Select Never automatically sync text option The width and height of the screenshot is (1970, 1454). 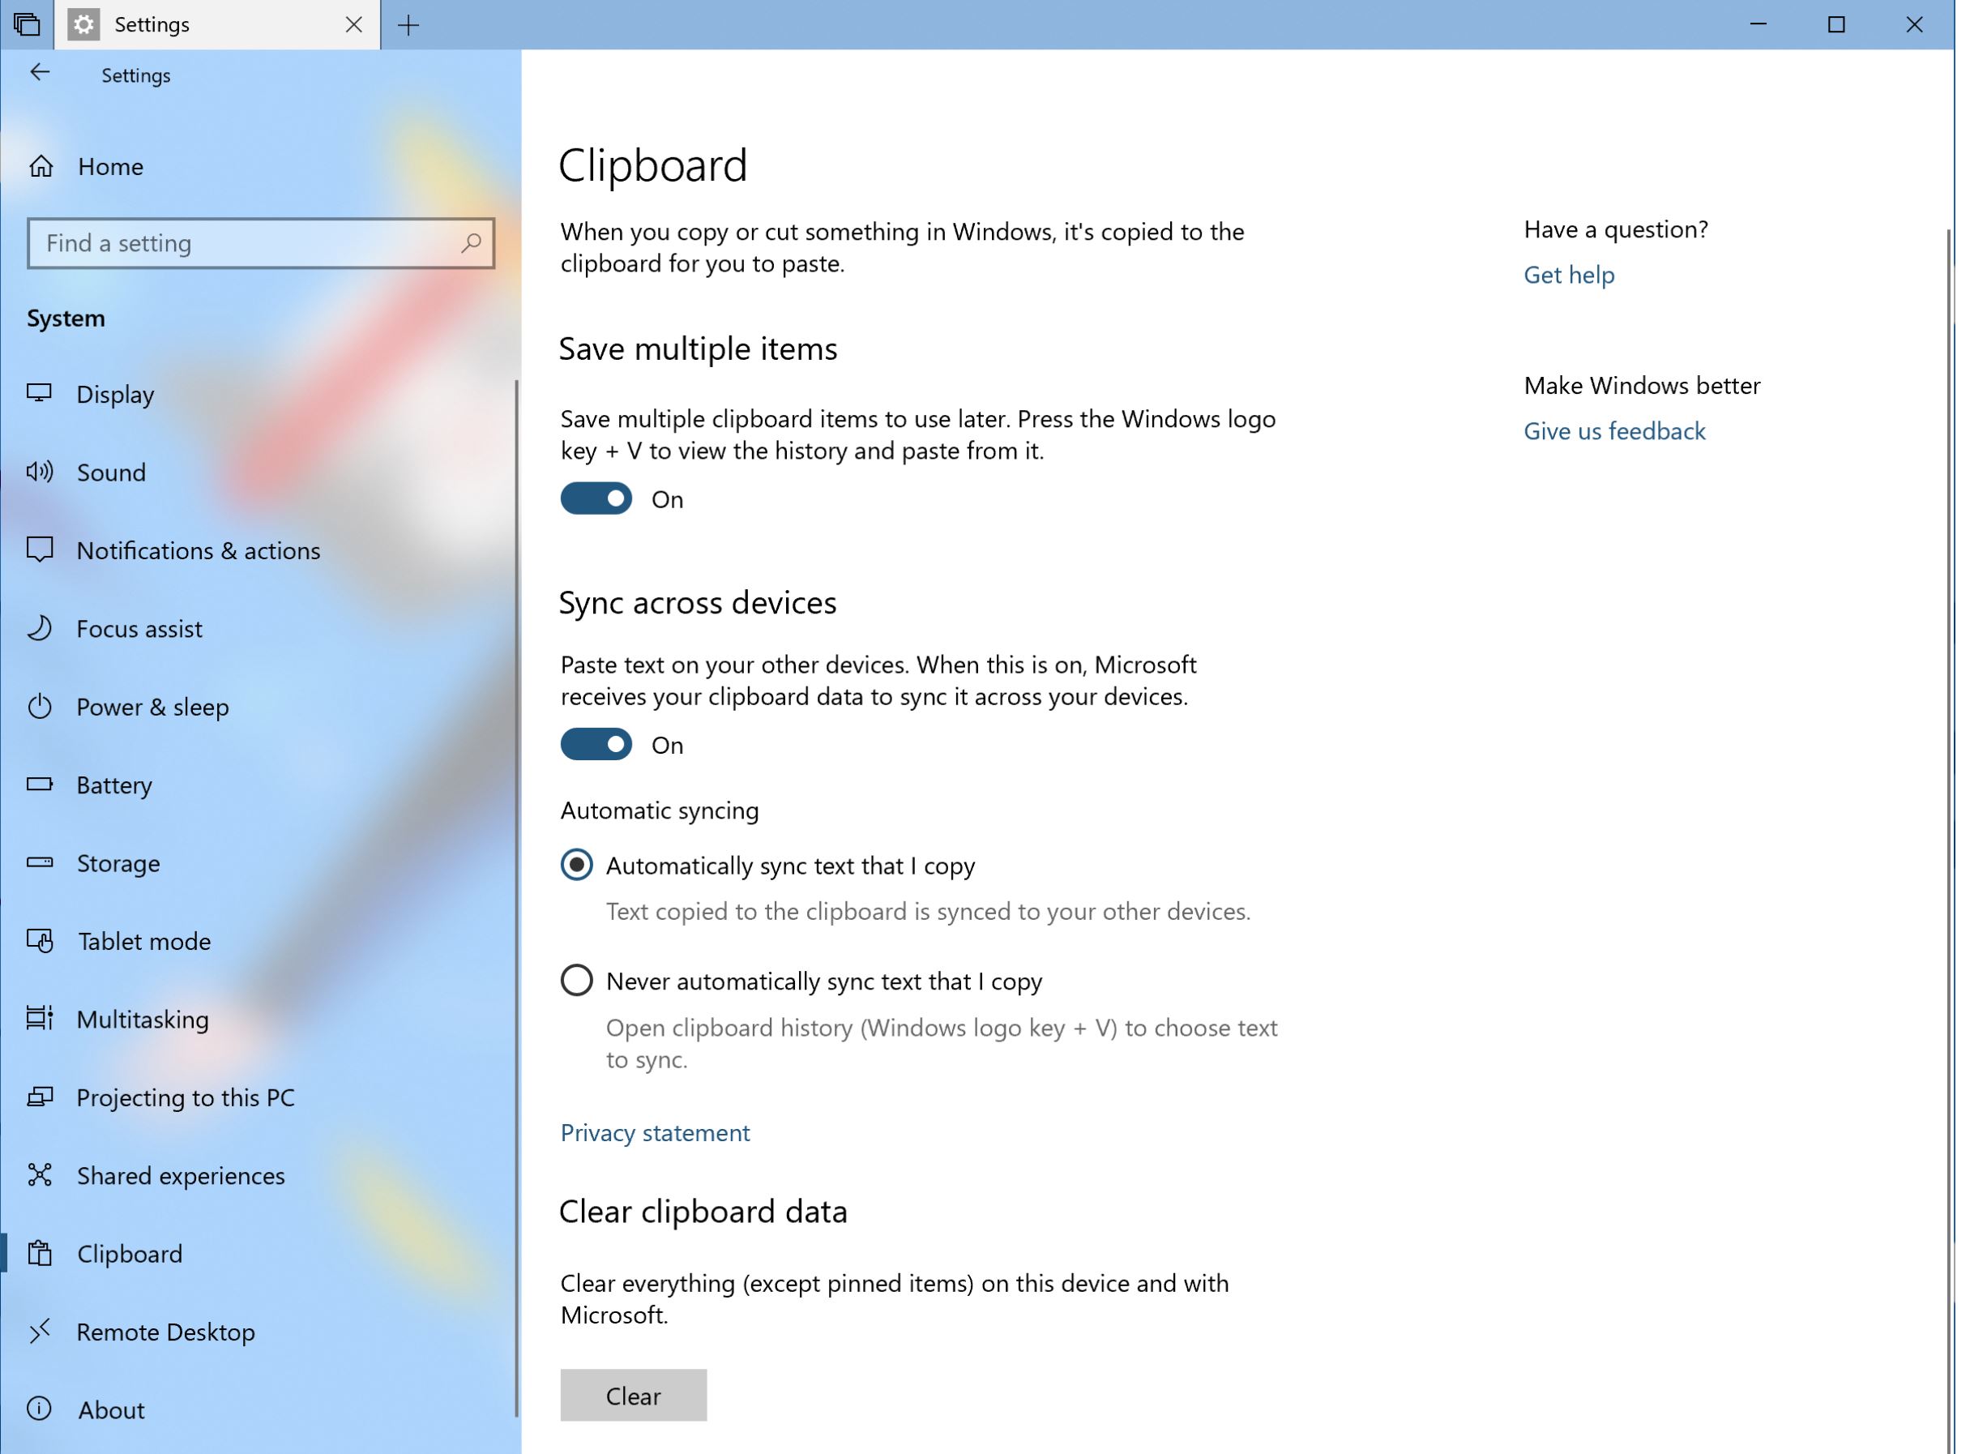[x=578, y=980]
